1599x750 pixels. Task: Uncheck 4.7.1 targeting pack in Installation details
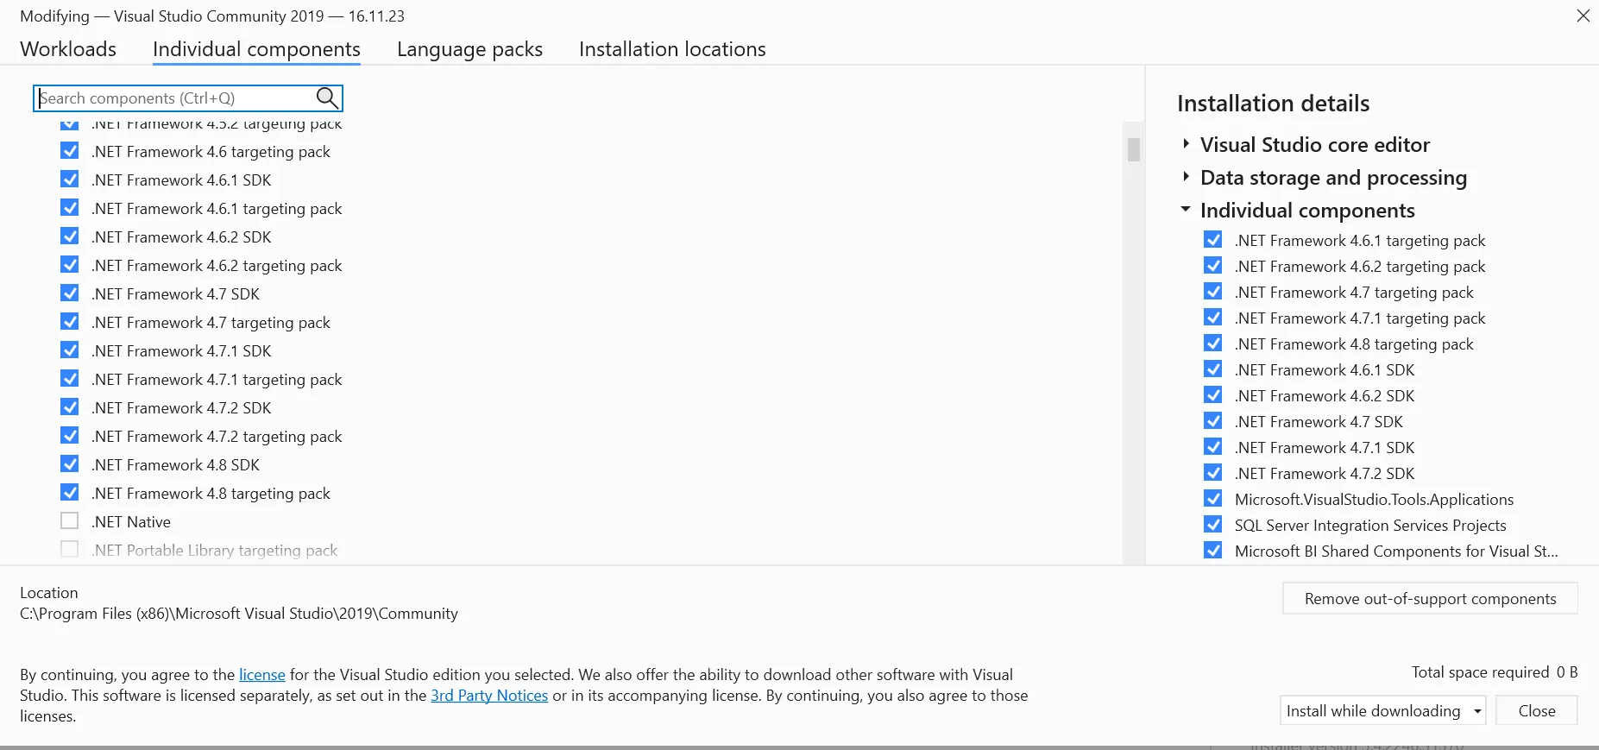(1213, 318)
